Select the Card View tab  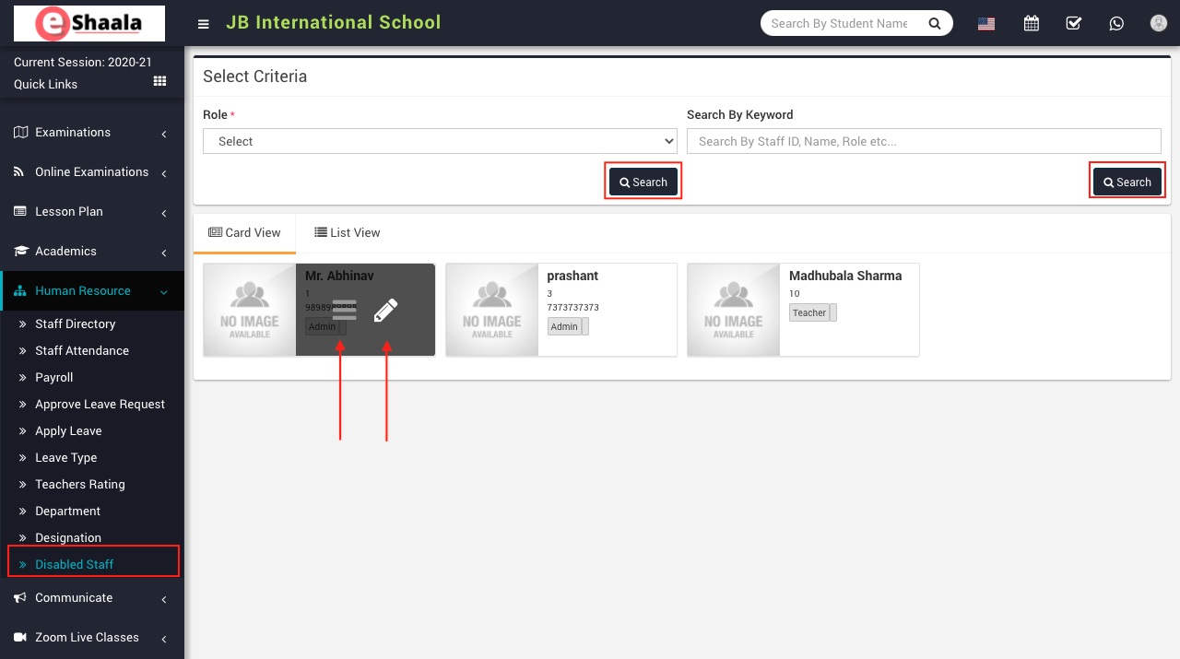coord(244,233)
